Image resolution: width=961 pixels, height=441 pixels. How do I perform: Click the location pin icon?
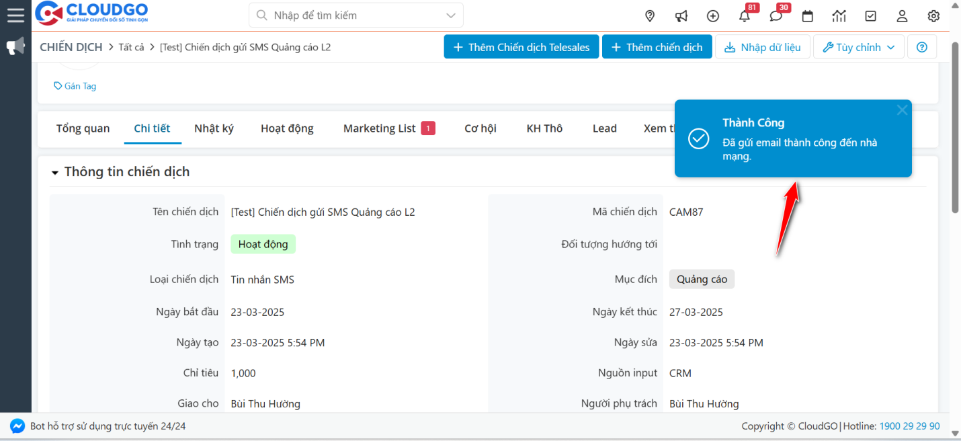pyautogui.click(x=650, y=16)
